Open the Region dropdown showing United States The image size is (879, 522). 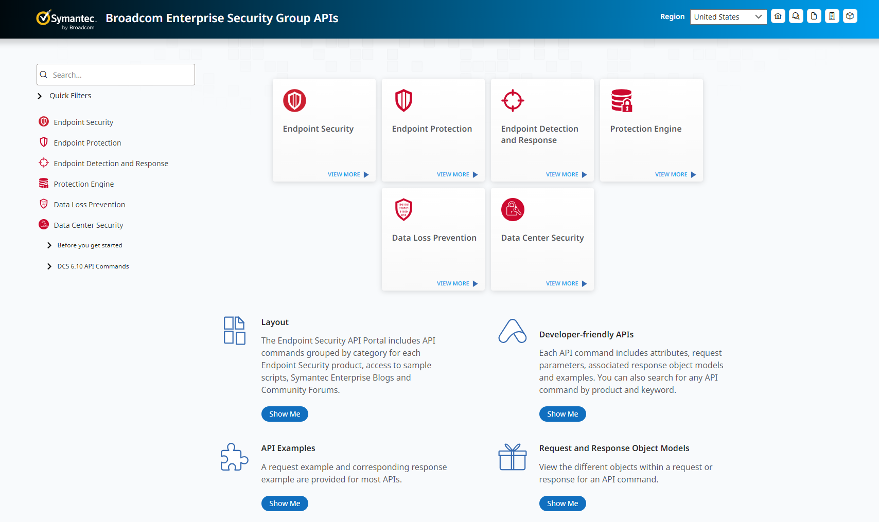tap(728, 16)
